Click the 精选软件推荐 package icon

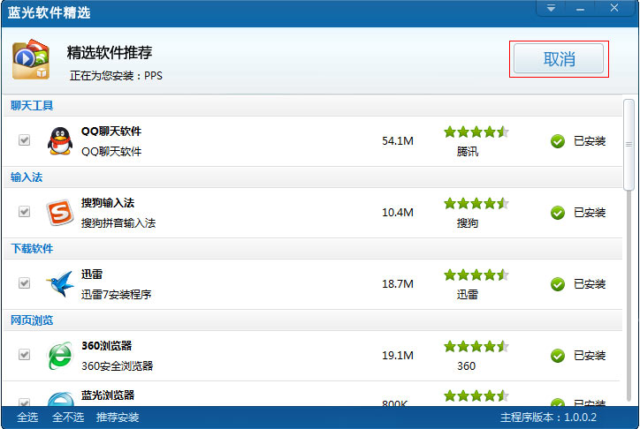click(x=31, y=59)
